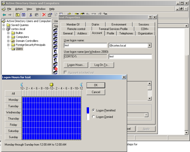Screen dimensions: 190x152
Task: Click the Active Directory root node icon
Action: [x=4, y=21]
